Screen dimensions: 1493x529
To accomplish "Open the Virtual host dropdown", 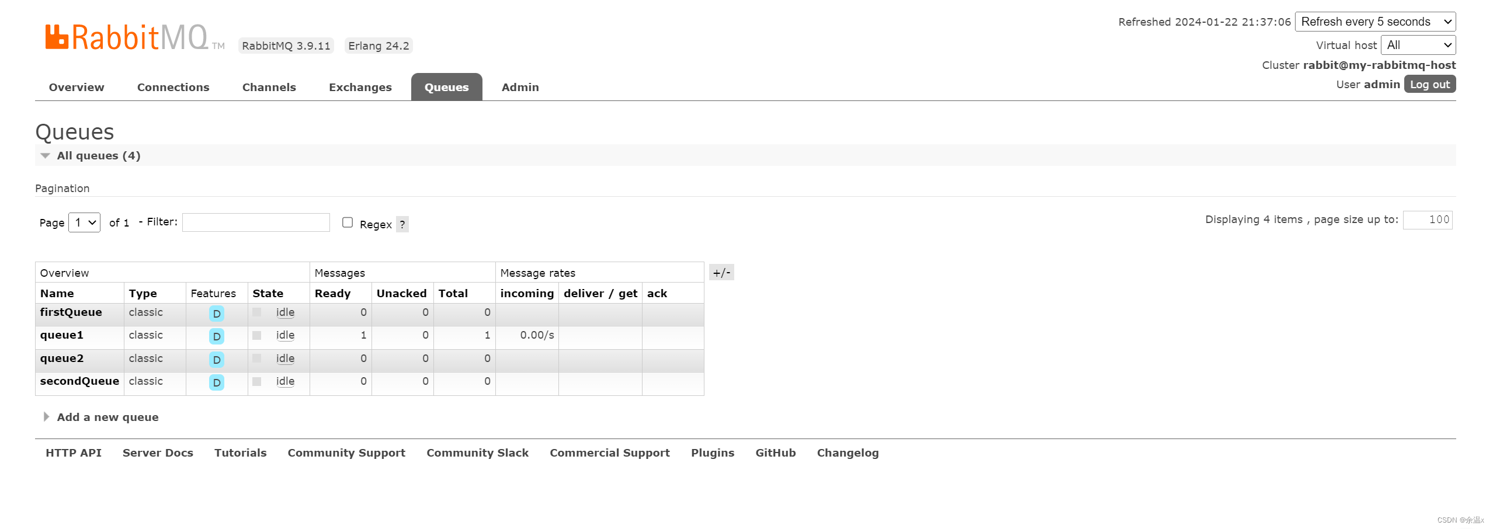I will click(1418, 45).
